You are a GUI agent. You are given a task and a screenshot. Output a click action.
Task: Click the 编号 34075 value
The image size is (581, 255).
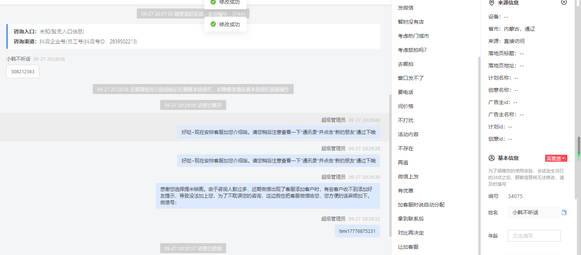click(x=515, y=196)
